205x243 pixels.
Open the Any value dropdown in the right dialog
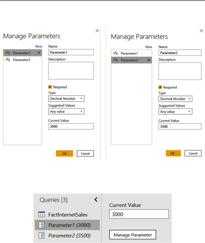coord(175,112)
